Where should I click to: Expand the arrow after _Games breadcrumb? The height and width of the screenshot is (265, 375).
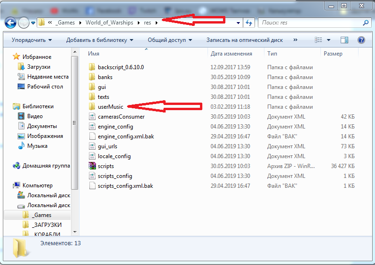coord(80,23)
